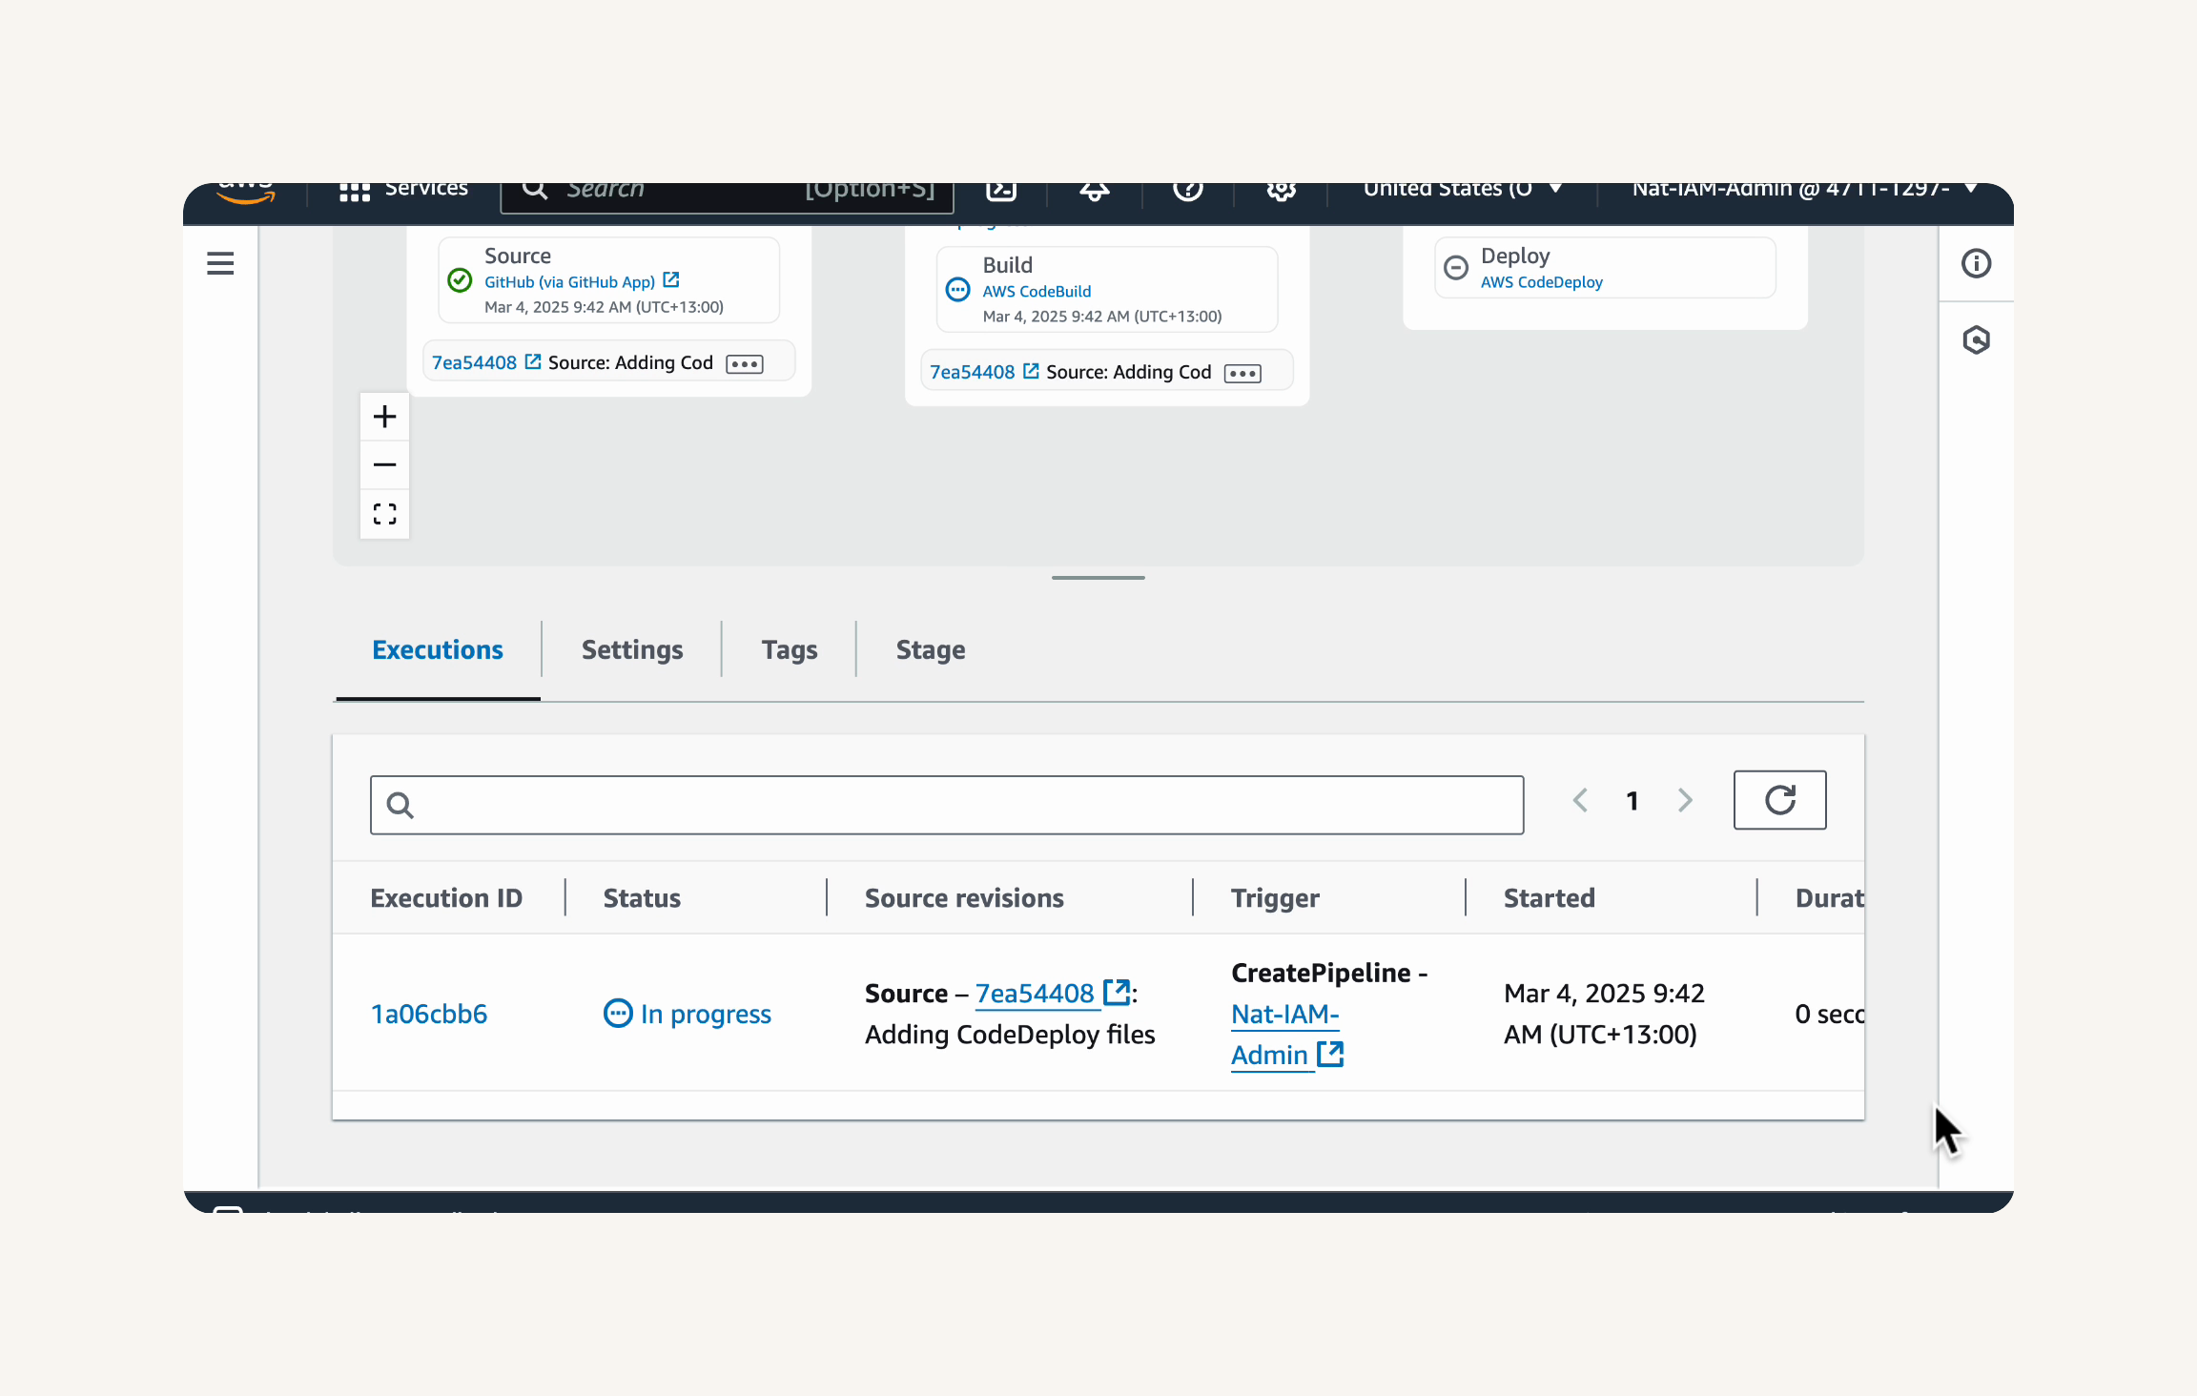Image resolution: width=2197 pixels, height=1396 pixels.
Task: Expand ellipsis in Build stage revision
Action: [1242, 374]
